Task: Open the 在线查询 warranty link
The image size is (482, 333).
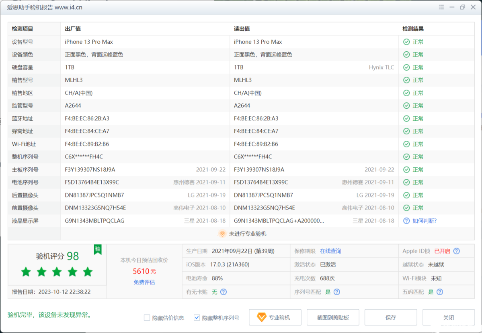Action: click(x=330, y=251)
